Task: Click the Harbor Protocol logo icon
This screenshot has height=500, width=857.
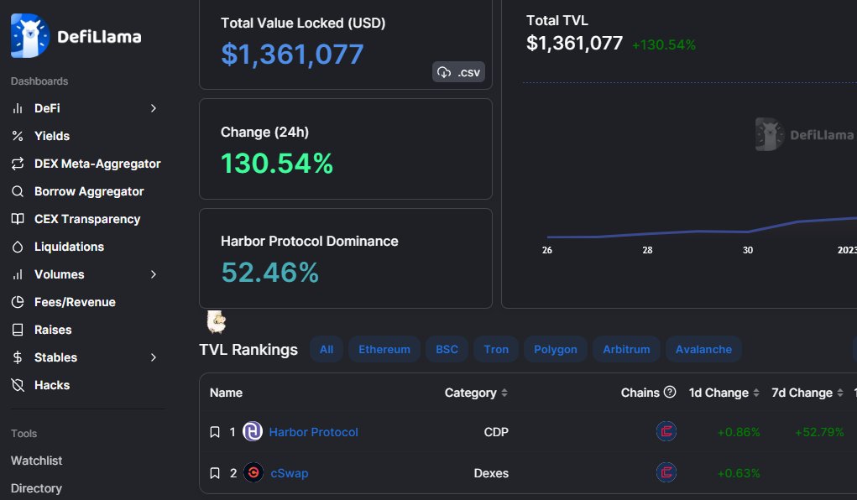Action: click(253, 432)
